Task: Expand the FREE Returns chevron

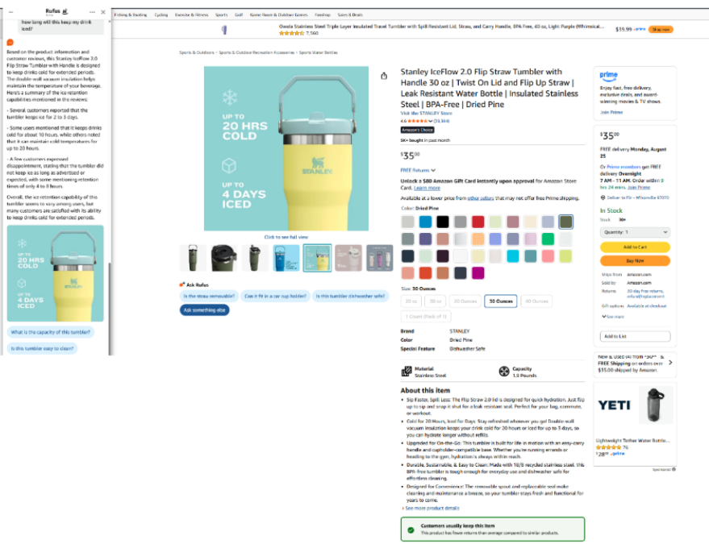Action: pos(433,170)
